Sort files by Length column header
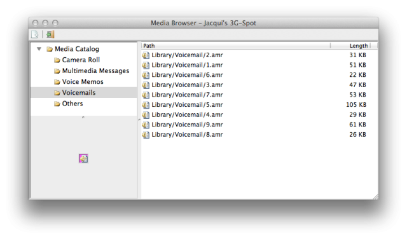 pyautogui.click(x=350, y=46)
